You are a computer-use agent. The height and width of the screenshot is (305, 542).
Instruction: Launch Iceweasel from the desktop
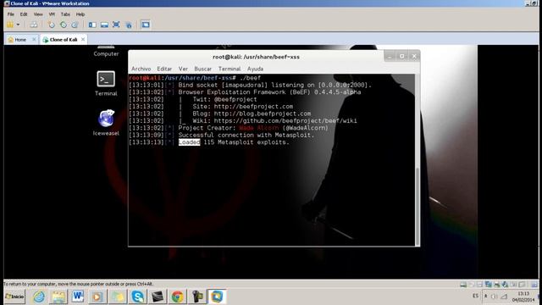pos(106,123)
